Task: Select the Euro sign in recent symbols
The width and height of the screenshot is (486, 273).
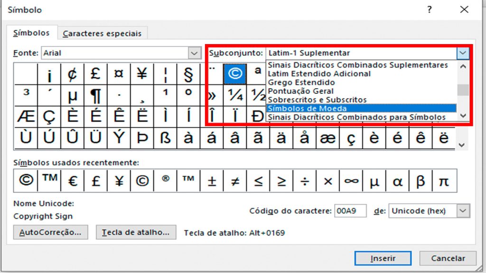Action: point(73,181)
